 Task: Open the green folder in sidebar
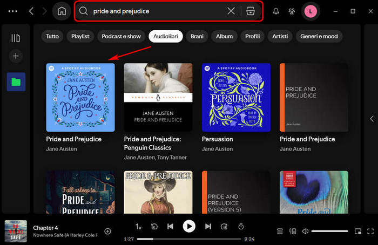point(16,82)
